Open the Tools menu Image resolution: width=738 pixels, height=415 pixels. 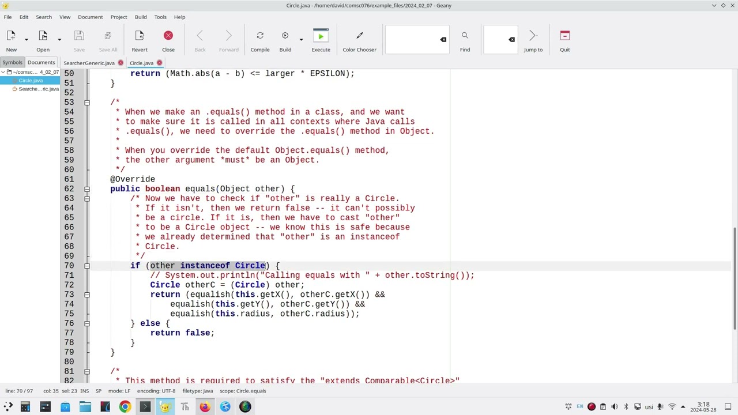tap(160, 17)
